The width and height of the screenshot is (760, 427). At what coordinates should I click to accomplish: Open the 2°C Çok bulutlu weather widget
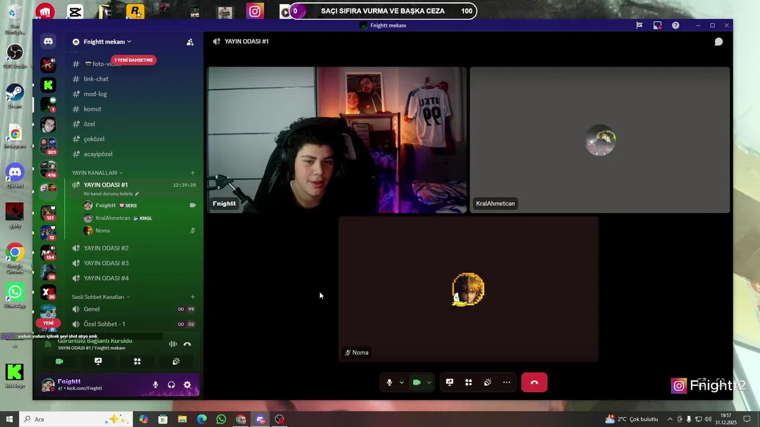[631, 419]
